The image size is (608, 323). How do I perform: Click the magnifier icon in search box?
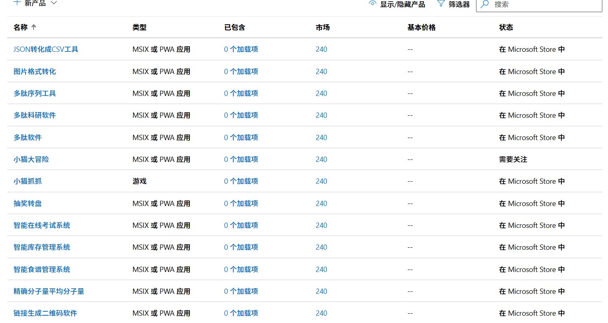pyautogui.click(x=485, y=4)
